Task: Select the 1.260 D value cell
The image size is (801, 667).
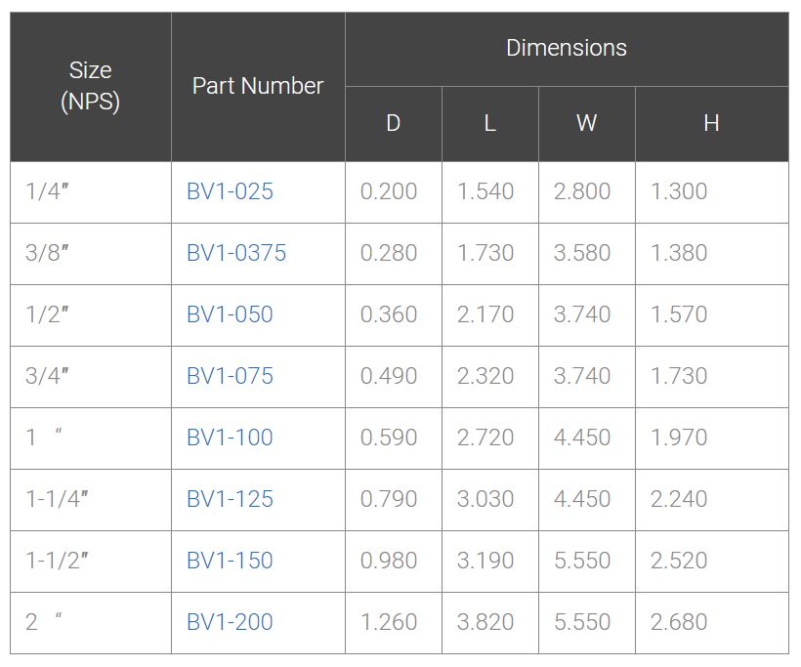Action: pyautogui.click(x=389, y=622)
